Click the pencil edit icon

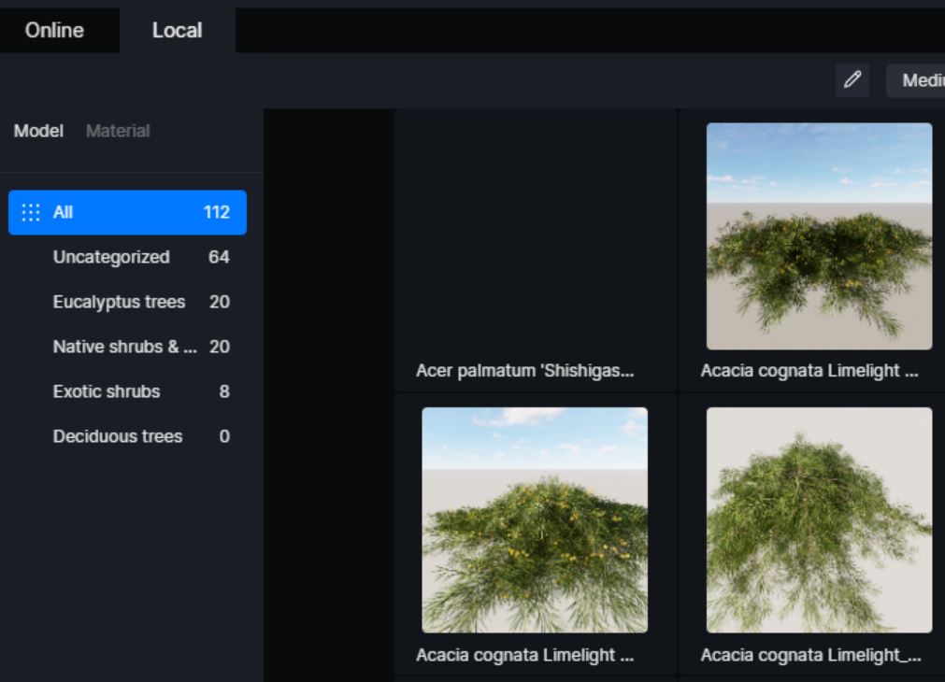coord(852,80)
